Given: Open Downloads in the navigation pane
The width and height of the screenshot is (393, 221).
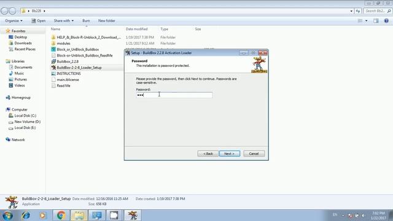Looking at the screenshot, I should click(20, 43).
